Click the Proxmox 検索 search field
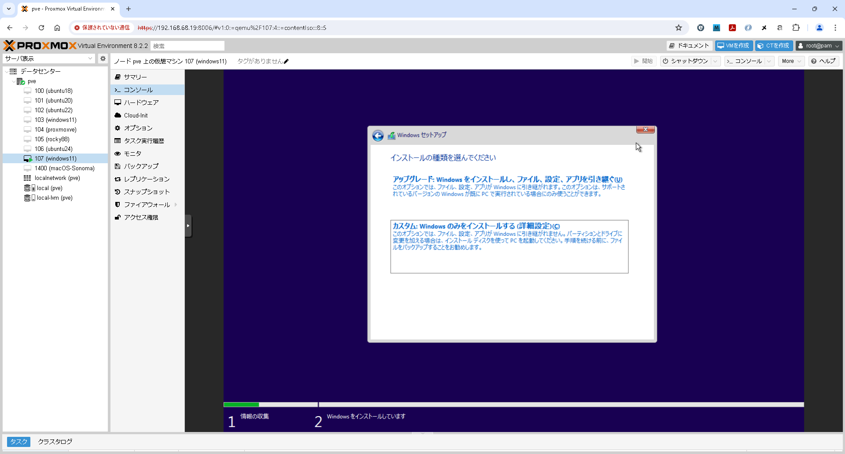 (x=187, y=46)
